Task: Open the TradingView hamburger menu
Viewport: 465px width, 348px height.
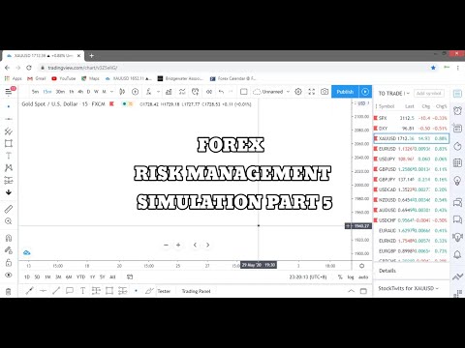Action: coord(9,92)
